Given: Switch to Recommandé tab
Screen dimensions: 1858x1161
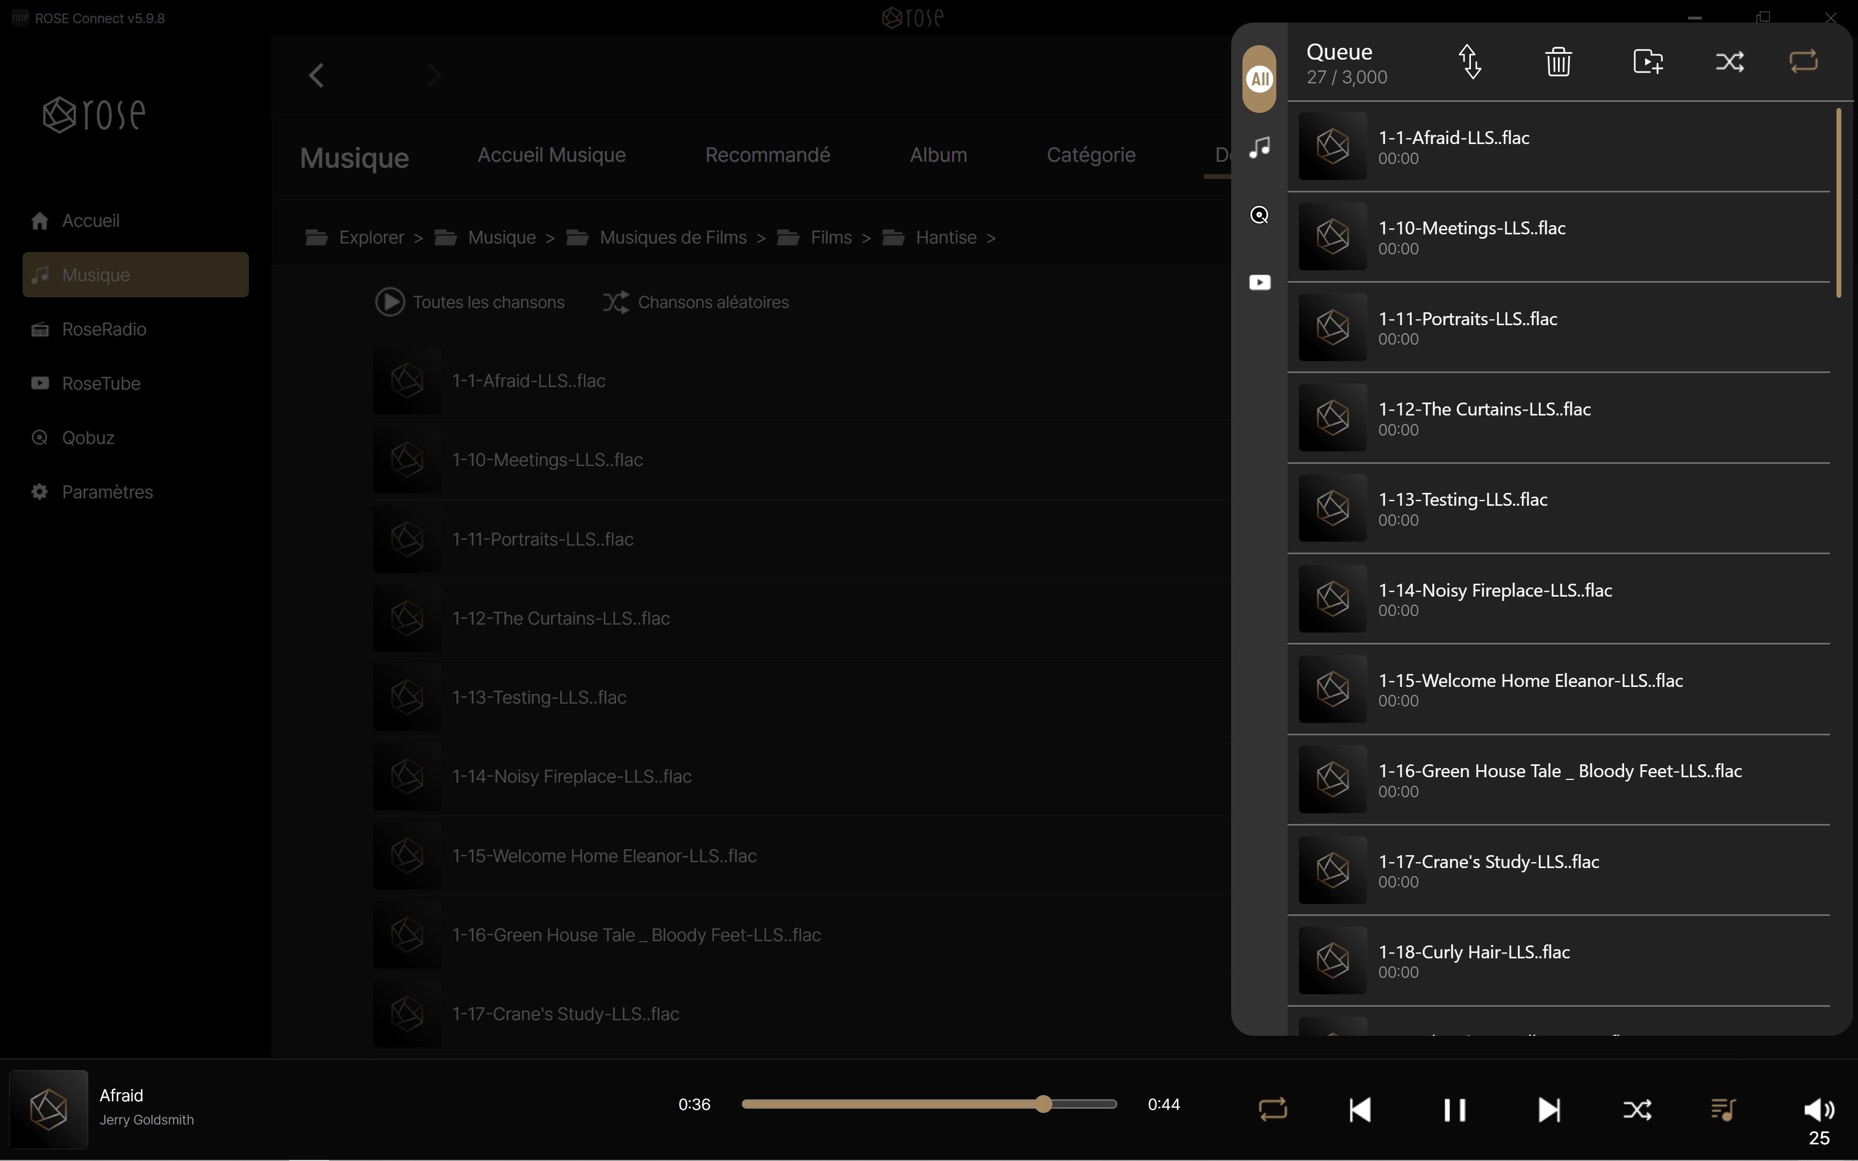Looking at the screenshot, I should 767,155.
